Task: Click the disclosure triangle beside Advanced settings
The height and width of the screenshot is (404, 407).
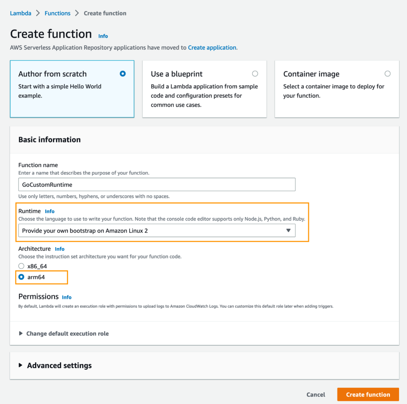Action: (21, 365)
